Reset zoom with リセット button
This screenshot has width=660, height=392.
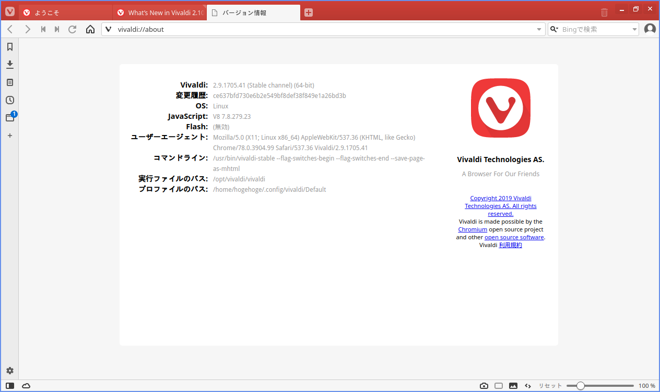point(550,386)
